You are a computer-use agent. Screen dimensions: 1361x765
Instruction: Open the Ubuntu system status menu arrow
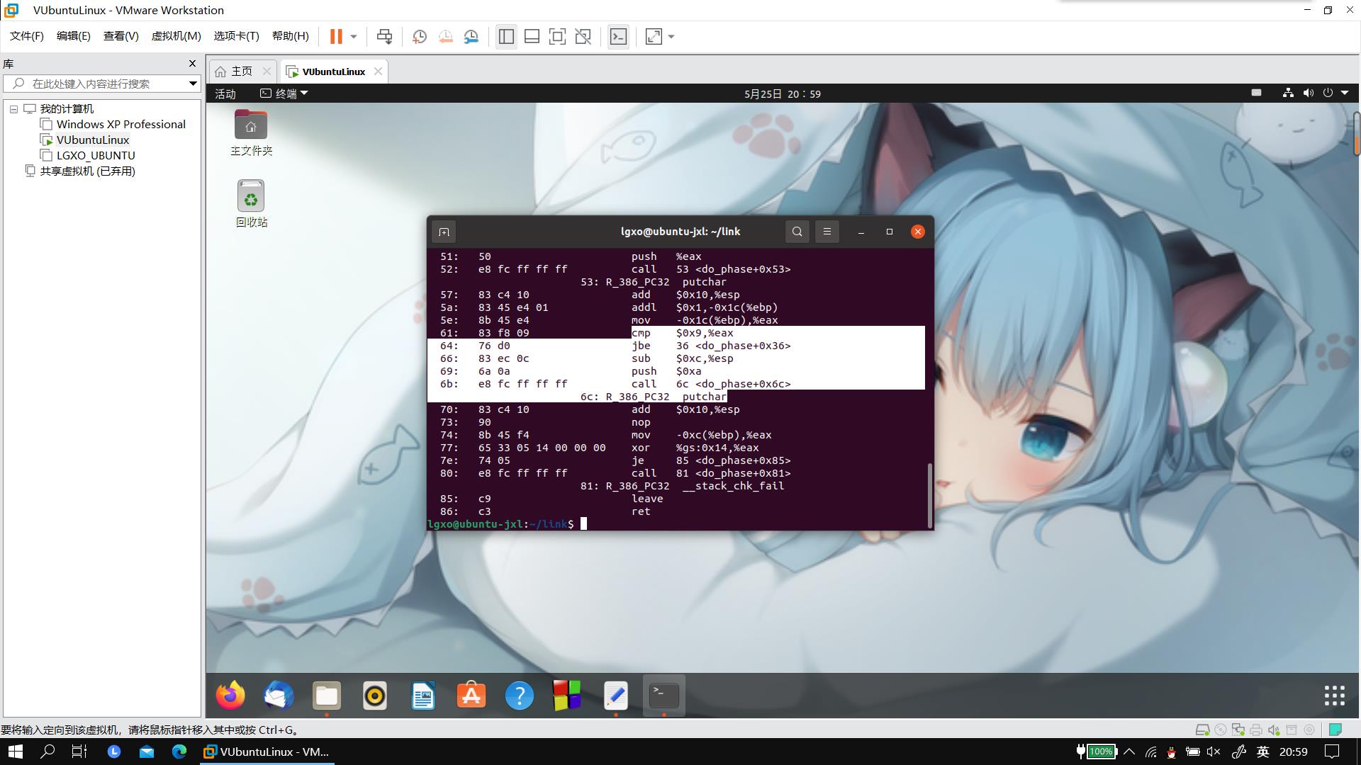[1345, 93]
